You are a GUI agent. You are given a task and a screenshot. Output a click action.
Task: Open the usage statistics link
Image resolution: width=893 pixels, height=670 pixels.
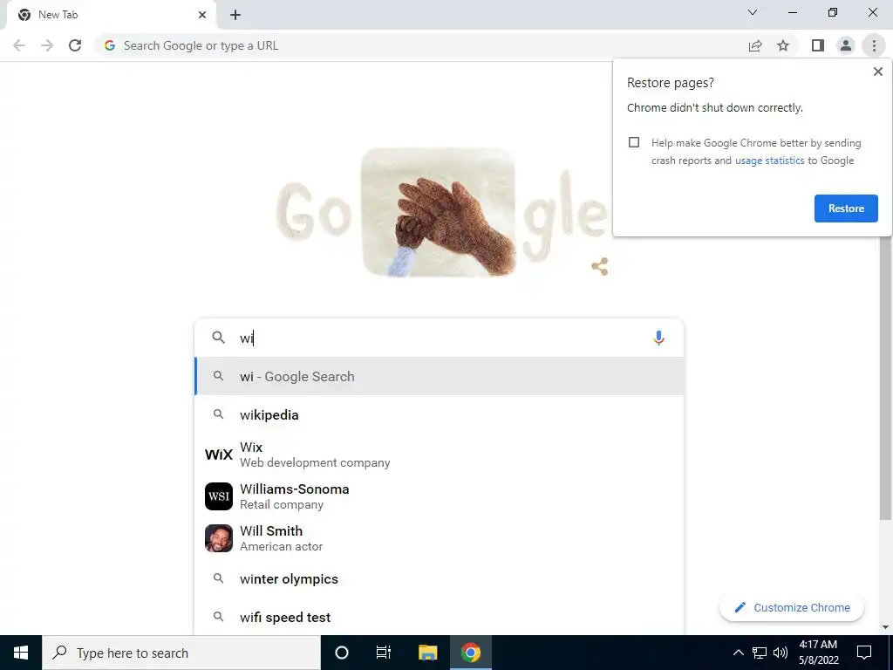769,161
